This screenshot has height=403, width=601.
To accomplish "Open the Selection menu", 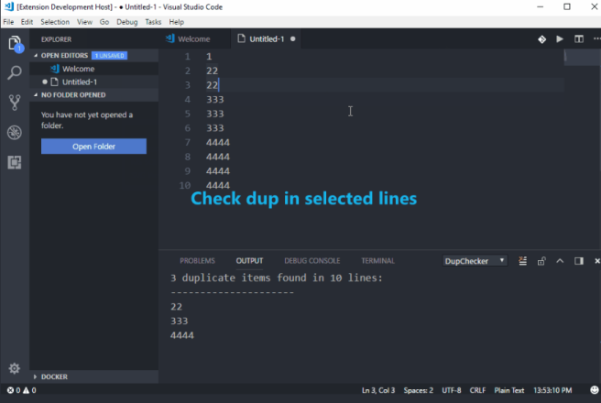I will (55, 21).
